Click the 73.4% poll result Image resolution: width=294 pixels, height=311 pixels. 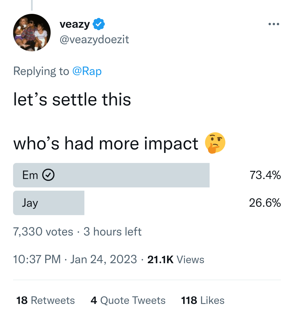click(265, 175)
